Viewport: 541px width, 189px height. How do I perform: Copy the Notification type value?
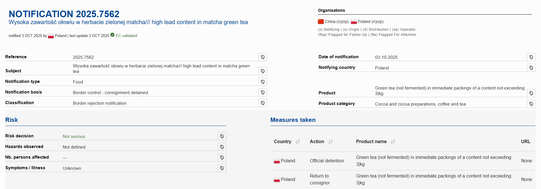262,82
